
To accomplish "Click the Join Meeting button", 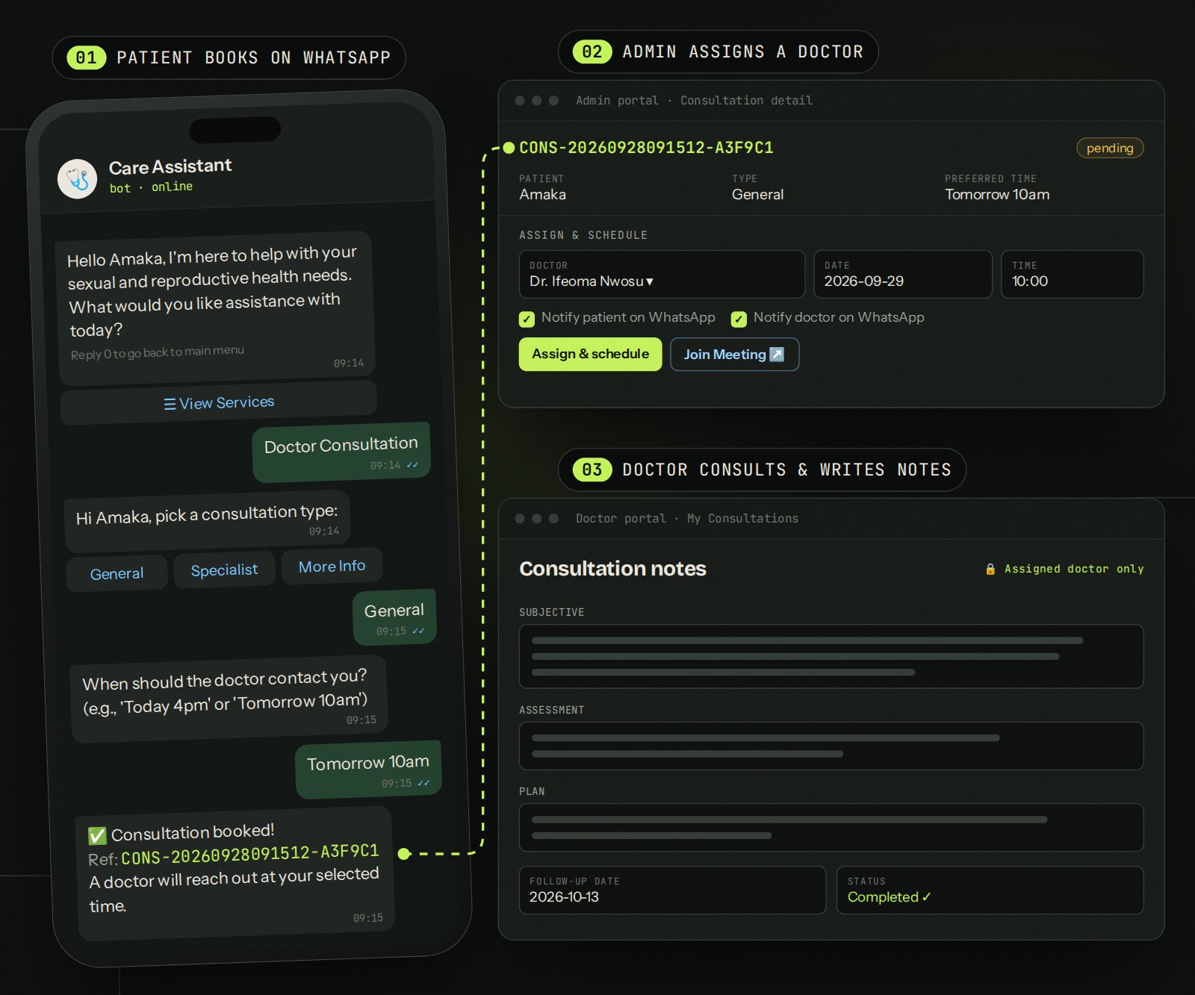I will click(734, 354).
